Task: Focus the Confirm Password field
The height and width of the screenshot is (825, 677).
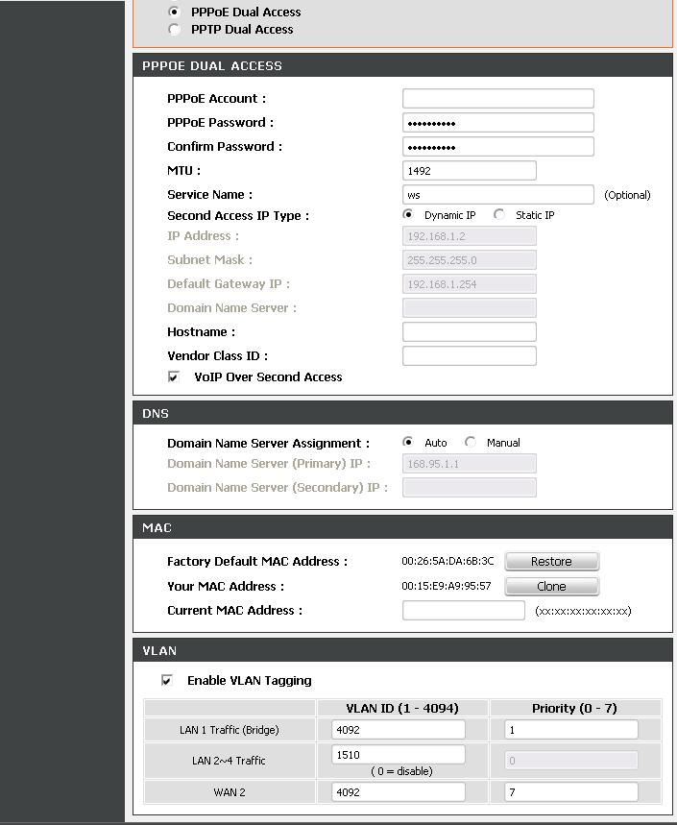Action: [x=497, y=147]
